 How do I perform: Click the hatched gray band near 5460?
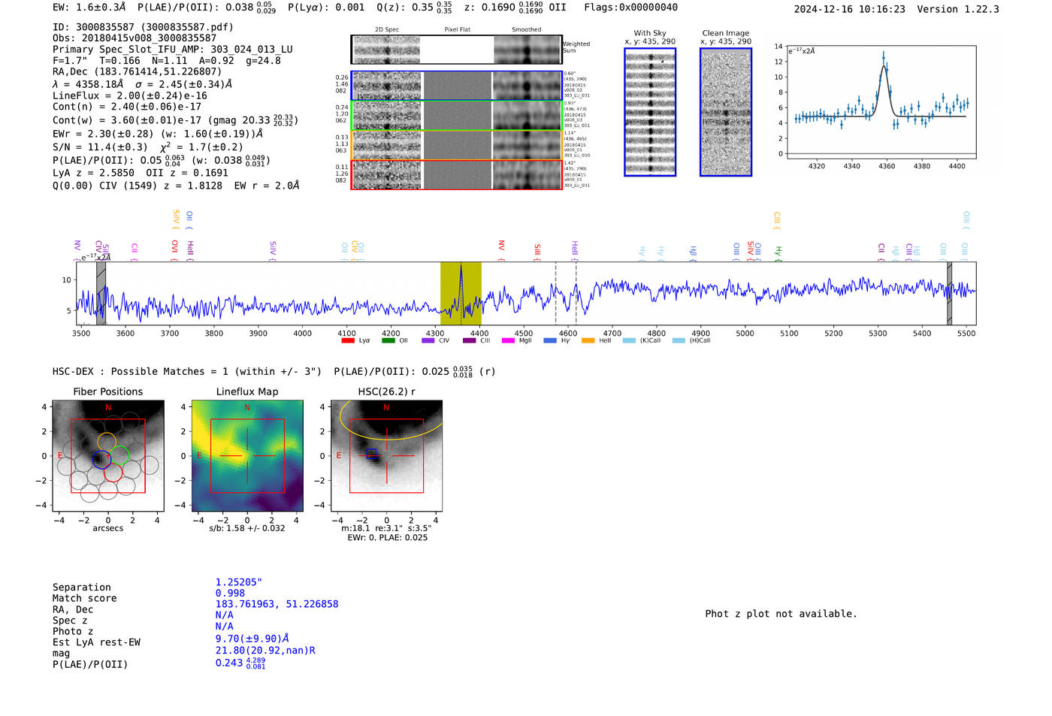(x=949, y=294)
